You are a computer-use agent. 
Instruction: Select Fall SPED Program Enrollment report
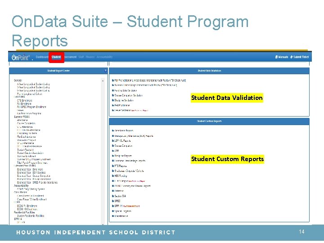click(31, 107)
